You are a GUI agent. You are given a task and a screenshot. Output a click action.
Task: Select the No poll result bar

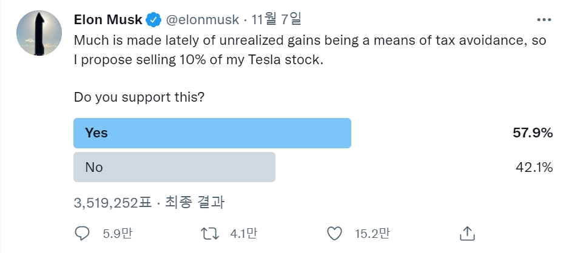click(174, 167)
